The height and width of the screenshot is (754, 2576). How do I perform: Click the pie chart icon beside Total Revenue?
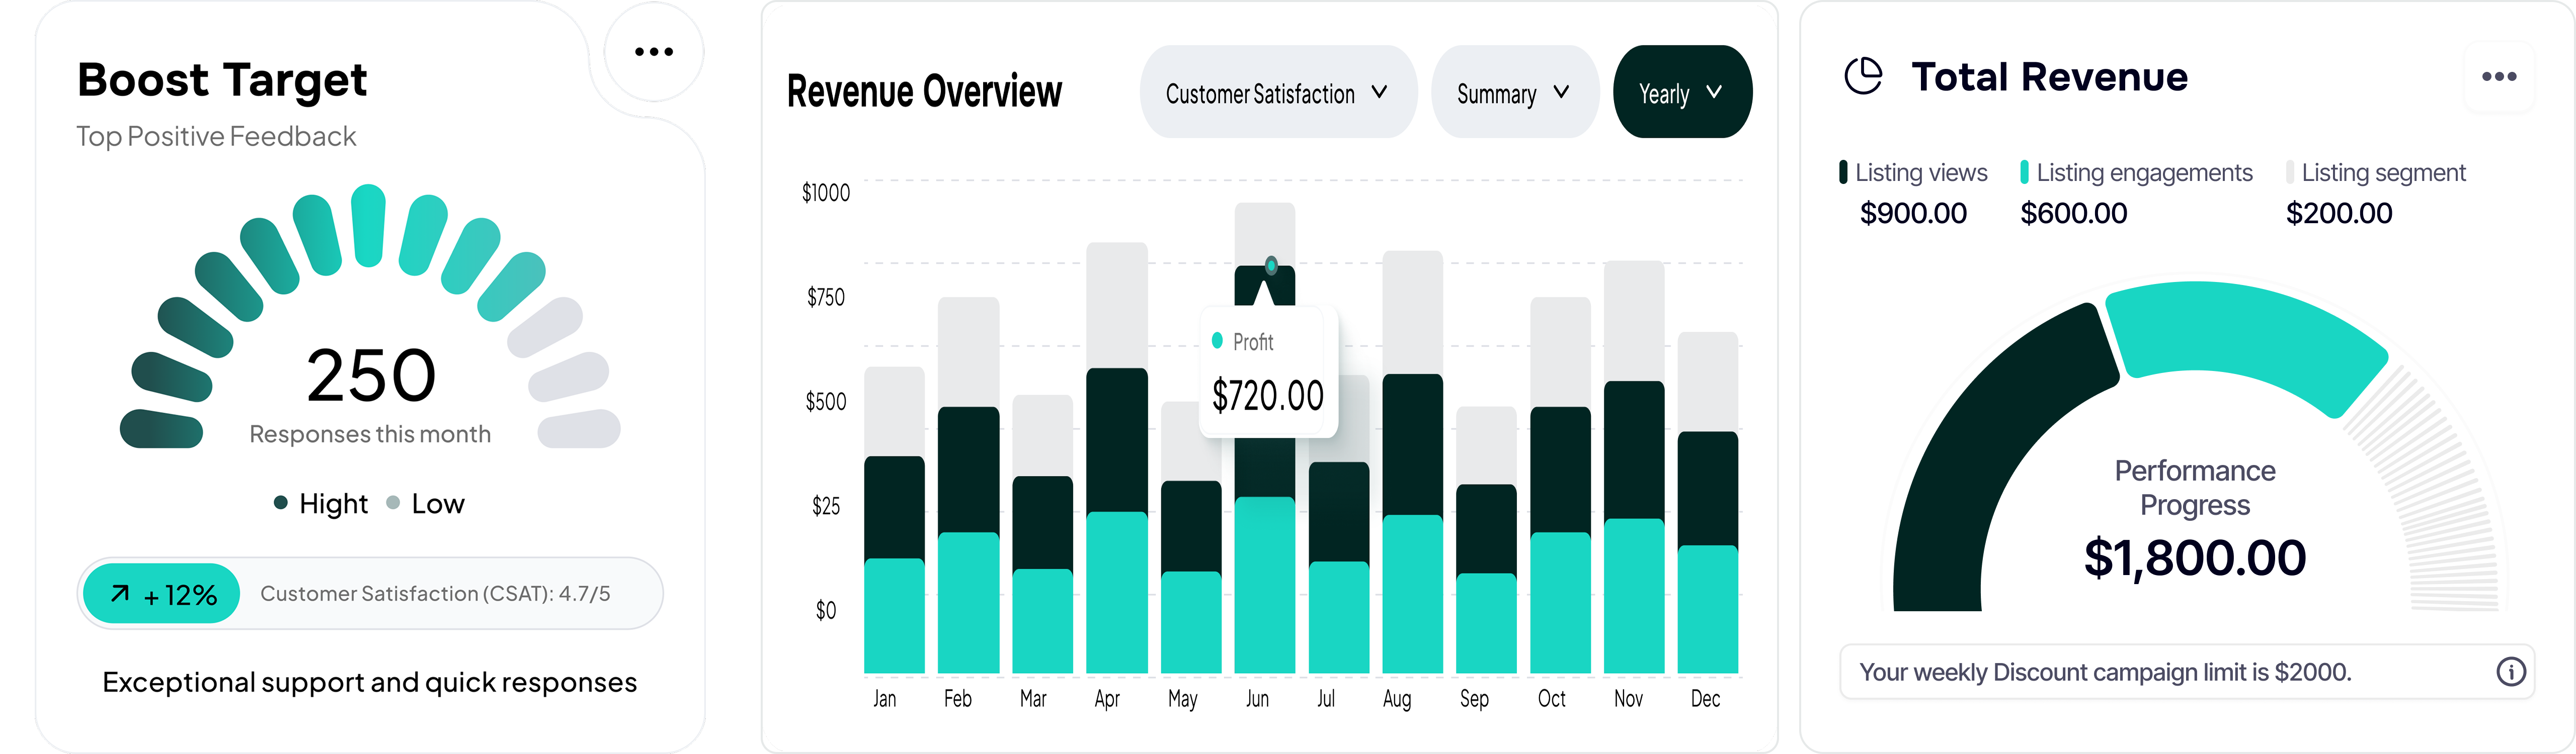[1863, 77]
